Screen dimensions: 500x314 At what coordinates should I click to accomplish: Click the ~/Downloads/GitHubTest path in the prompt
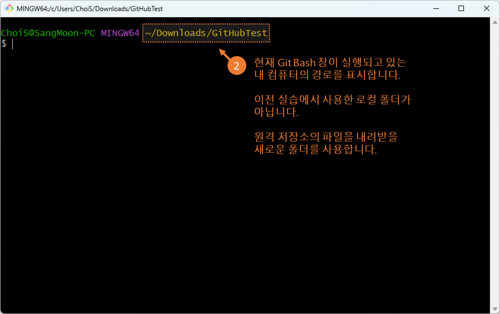pos(206,33)
